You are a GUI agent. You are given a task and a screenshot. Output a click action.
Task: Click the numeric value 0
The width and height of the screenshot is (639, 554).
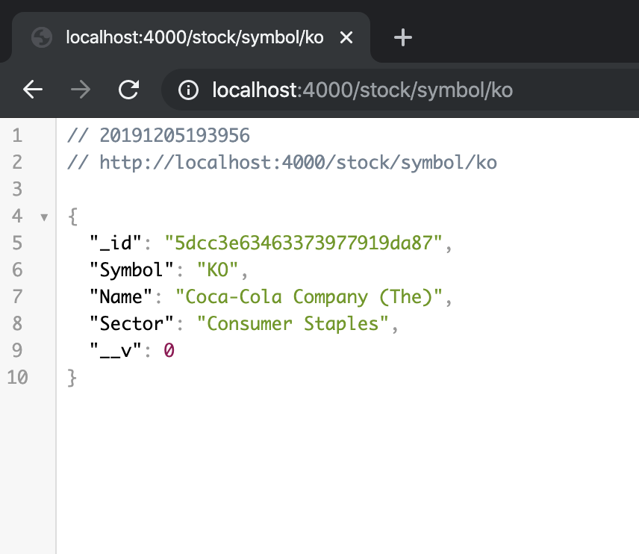(169, 351)
